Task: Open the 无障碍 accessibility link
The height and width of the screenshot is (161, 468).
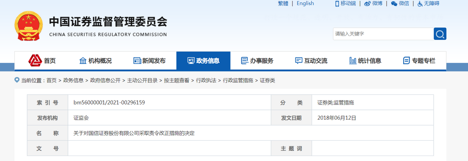Action: click(431, 4)
